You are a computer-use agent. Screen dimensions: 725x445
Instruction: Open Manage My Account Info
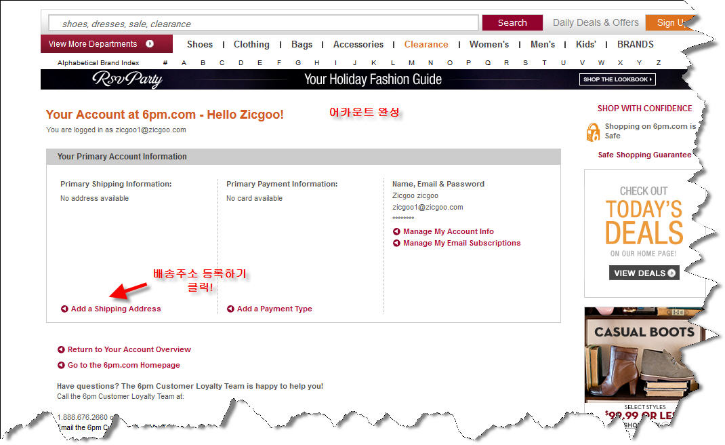tap(449, 231)
